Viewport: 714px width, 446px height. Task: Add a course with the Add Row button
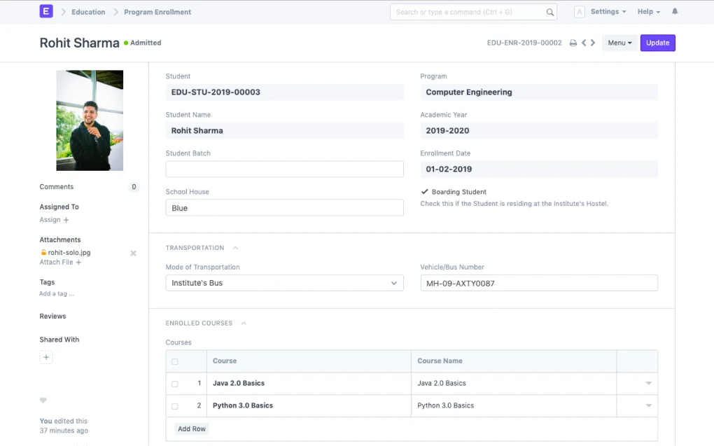pos(191,428)
